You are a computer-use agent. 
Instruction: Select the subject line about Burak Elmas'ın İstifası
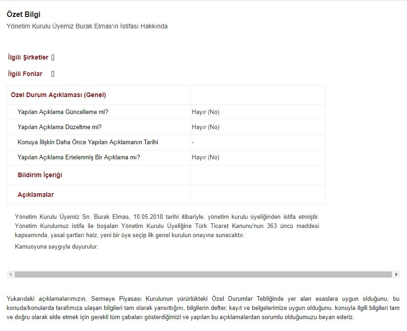(x=87, y=26)
